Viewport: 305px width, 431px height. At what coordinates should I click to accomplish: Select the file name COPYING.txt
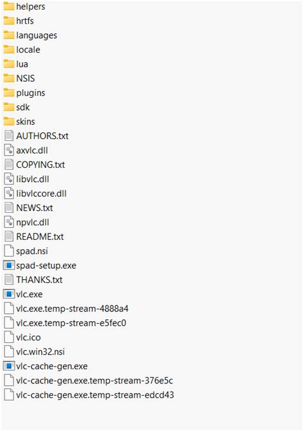click(x=41, y=165)
